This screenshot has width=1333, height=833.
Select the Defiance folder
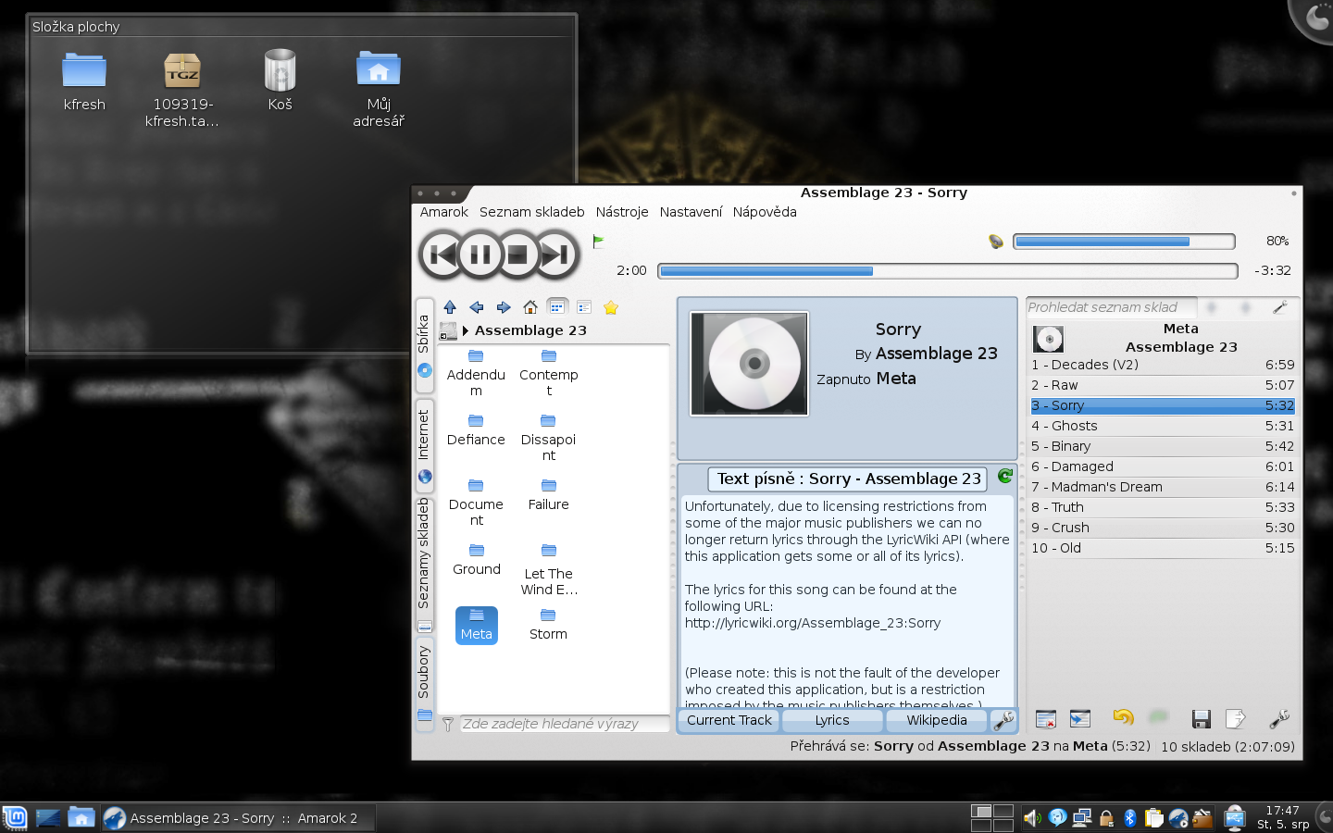point(476,430)
